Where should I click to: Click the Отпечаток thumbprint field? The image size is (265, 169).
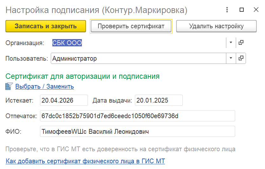click(x=137, y=116)
